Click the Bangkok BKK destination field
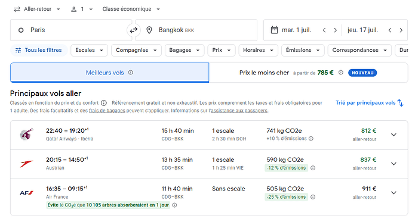 [x=196, y=30]
